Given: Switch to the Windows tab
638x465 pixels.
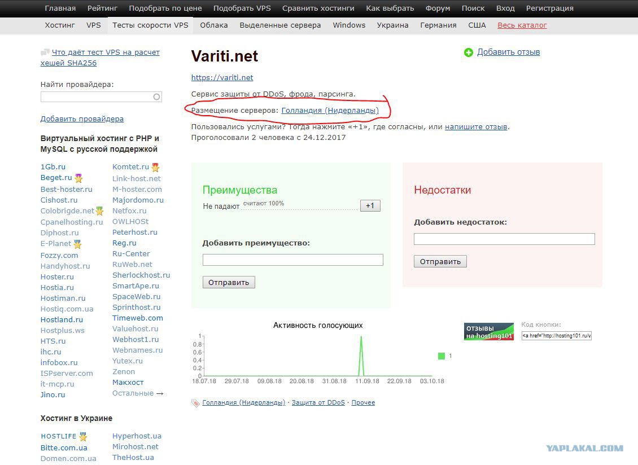Looking at the screenshot, I should (x=349, y=25).
